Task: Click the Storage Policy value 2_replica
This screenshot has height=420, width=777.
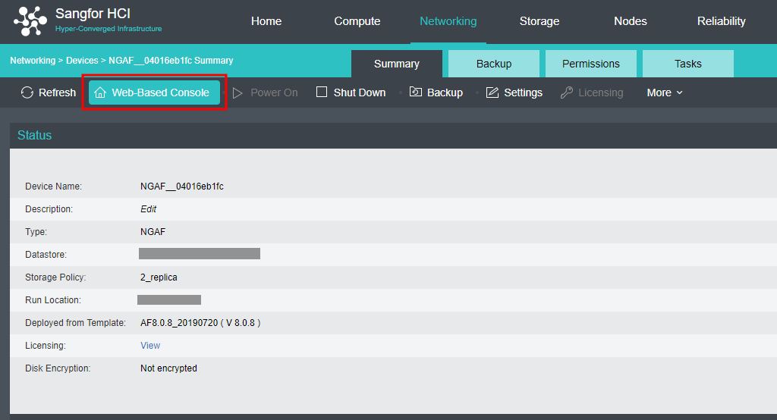Action: pos(159,277)
